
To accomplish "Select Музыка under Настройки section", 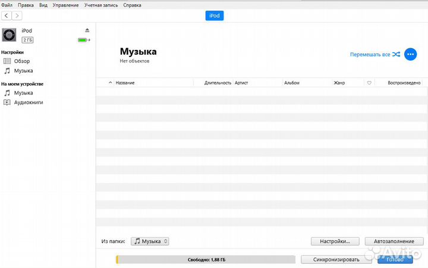I will pos(23,71).
